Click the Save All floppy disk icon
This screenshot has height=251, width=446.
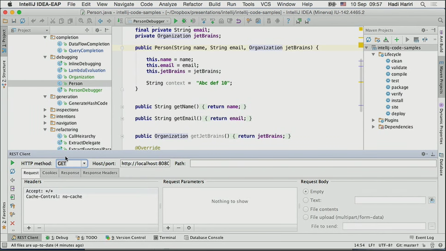tap(13, 21)
